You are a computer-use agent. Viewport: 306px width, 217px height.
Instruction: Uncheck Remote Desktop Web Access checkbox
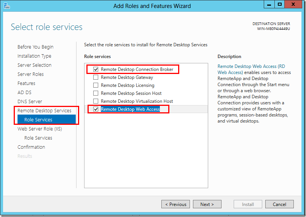click(96, 109)
